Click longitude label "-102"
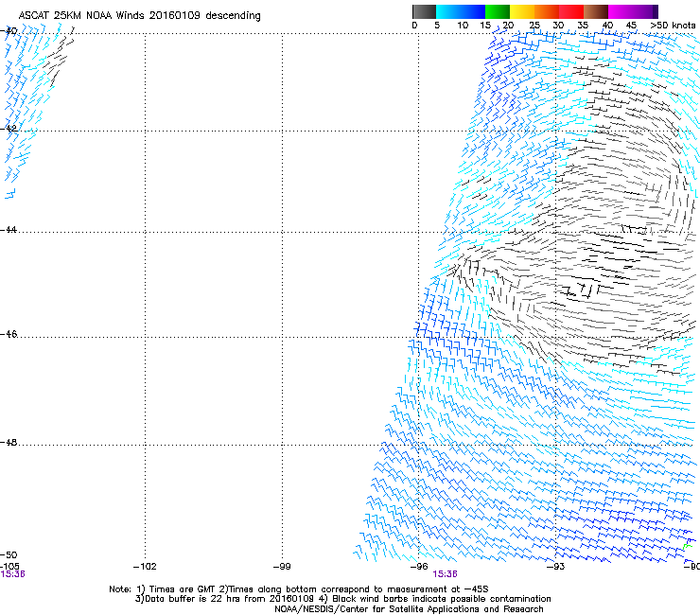The height and width of the screenshot is (615, 700). (x=145, y=567)
